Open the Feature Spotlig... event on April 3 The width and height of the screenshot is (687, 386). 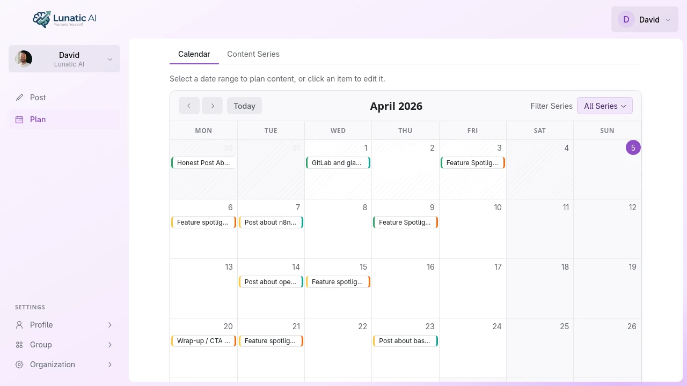(x=473, y=163)
